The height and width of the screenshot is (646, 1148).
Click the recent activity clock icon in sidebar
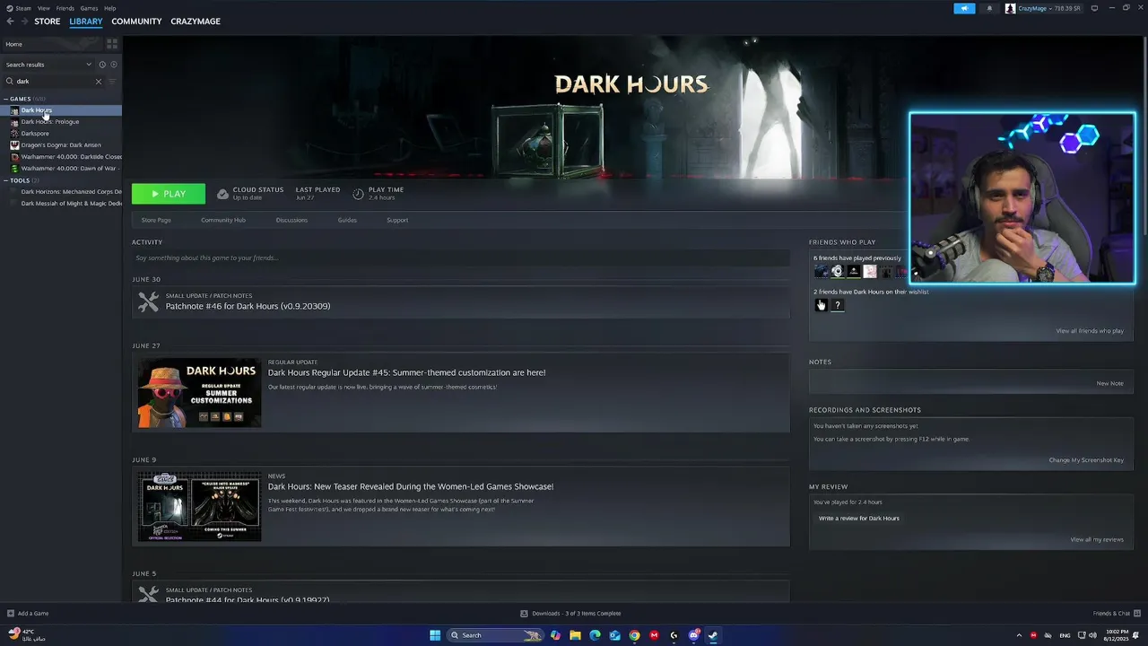click(102, 65)
